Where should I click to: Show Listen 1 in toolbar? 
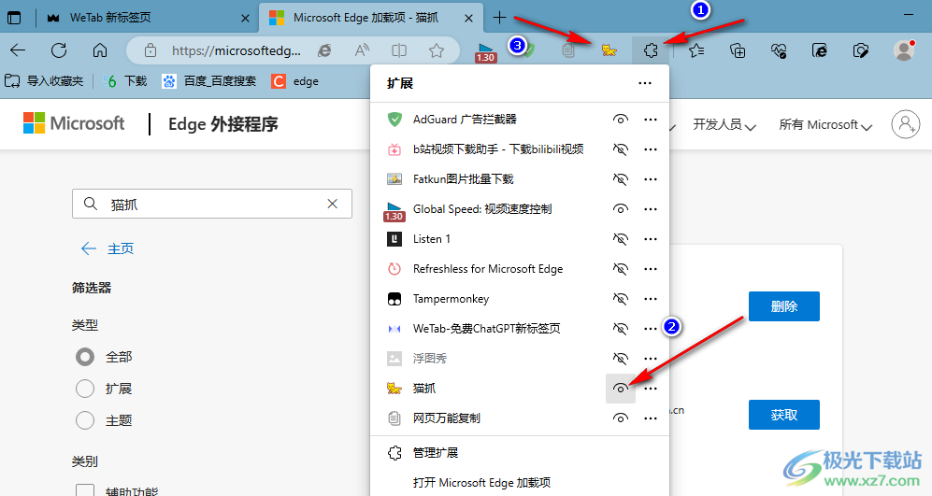point(620,239)
